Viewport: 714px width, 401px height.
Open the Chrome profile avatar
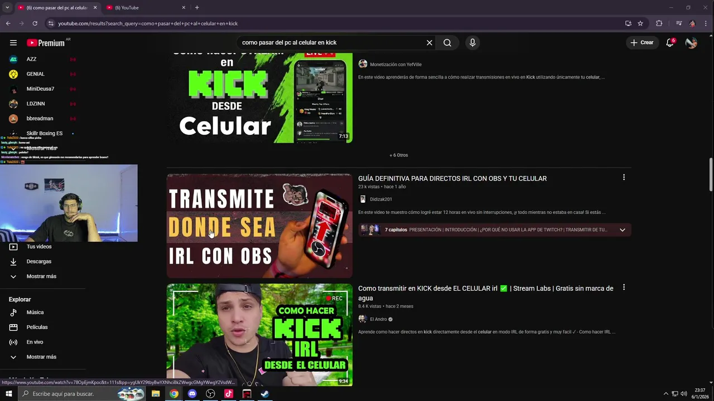point(692,23)
